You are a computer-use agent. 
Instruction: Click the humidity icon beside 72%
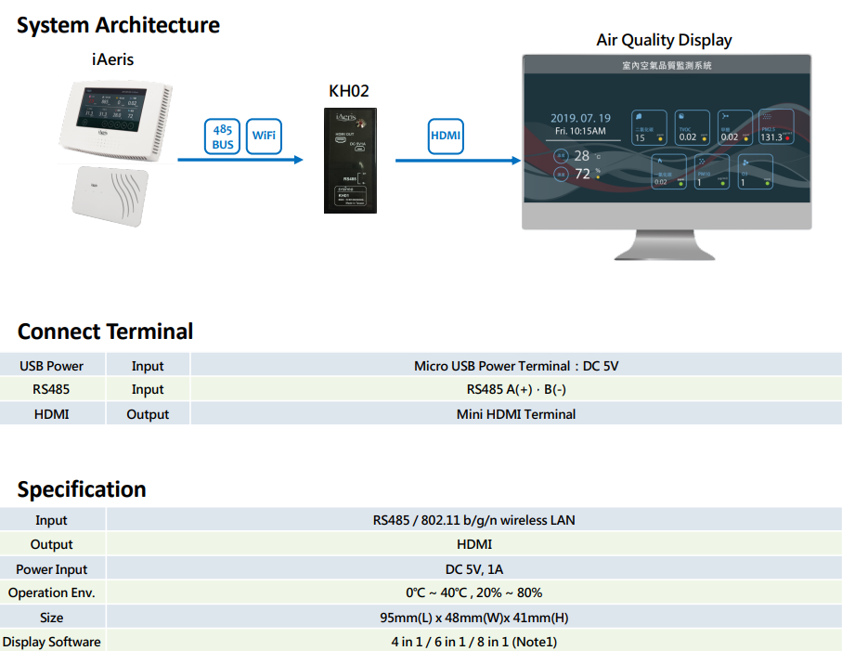point(561,172)
